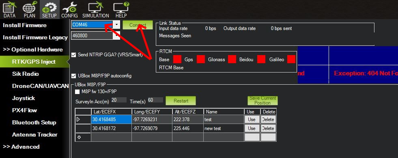Screen dimensions: 398x158
Task: Open the SIMULATION screen
Action: point(96,10)
